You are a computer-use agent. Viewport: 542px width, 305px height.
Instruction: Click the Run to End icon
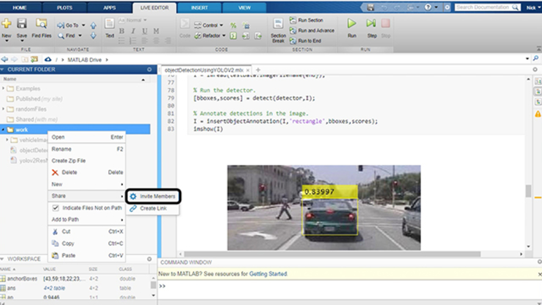click(293, 41)
